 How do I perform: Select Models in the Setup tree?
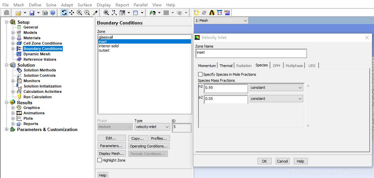coord(30,33)
